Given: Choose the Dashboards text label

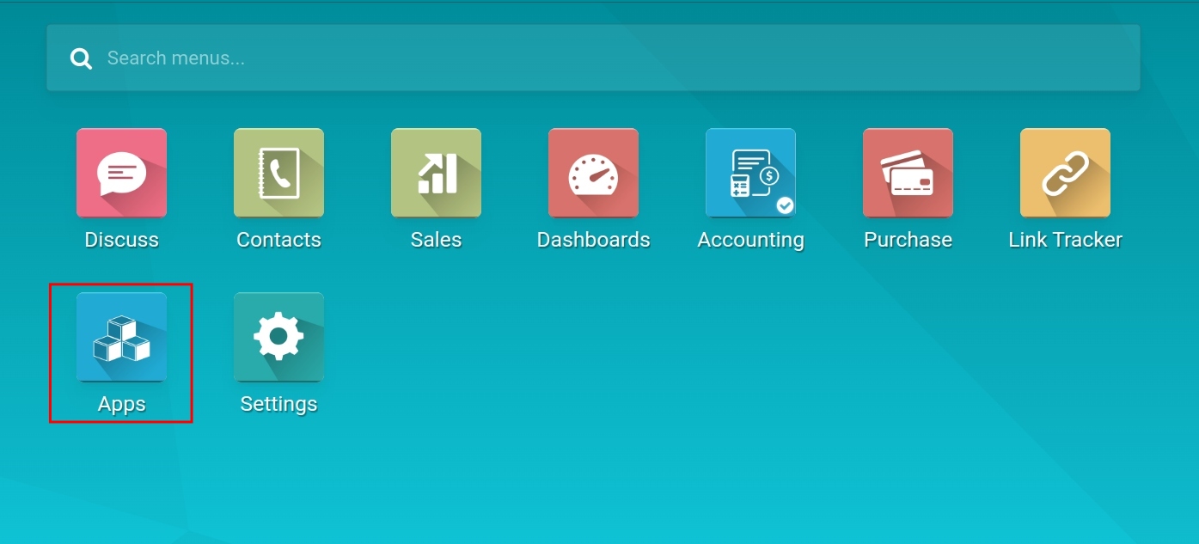Looking at the screenshot, I should pyautogui.click(x=593, y=240).
